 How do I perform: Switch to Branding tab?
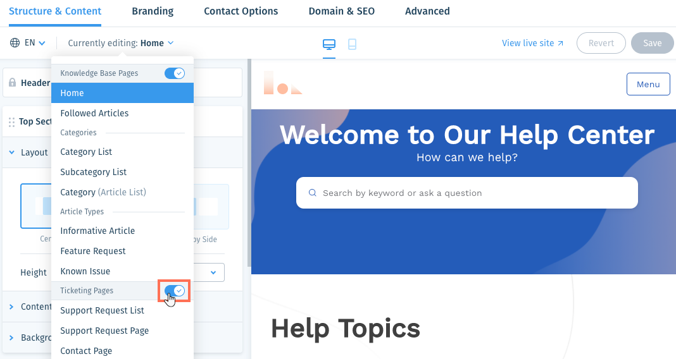click(153, 11)
